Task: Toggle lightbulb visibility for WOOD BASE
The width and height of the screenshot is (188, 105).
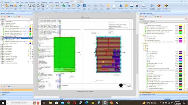Action: point(184,72)
